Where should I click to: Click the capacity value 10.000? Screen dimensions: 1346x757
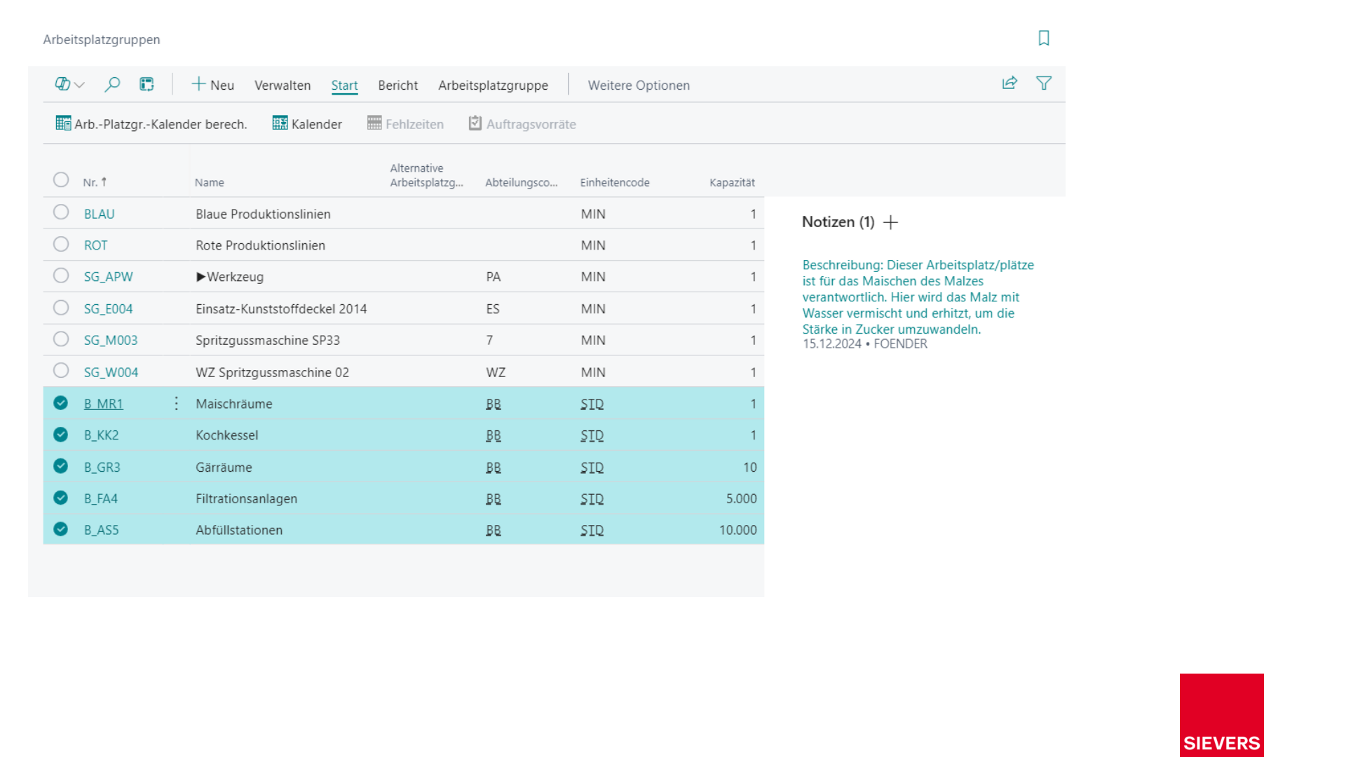pos(737,531)
